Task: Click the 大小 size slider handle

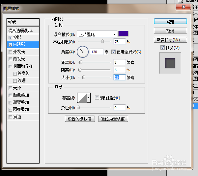Action: [84, 77]
